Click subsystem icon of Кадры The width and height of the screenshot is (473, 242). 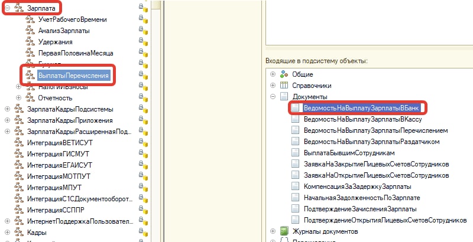click(19, 233)
